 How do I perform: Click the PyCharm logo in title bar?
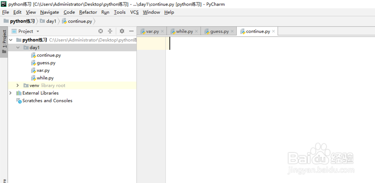[x=4, y=4]
